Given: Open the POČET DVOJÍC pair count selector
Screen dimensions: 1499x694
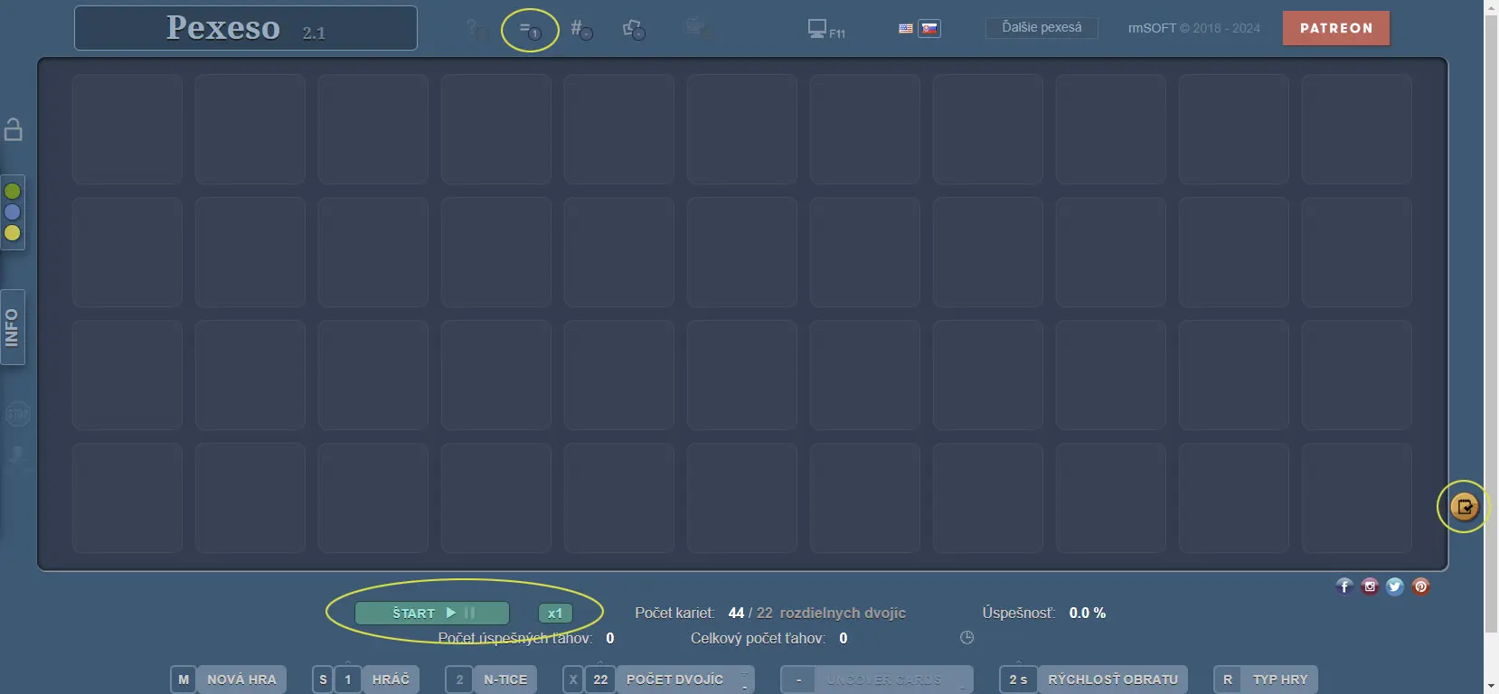Looking at the screenshot, I should (674, 680).
